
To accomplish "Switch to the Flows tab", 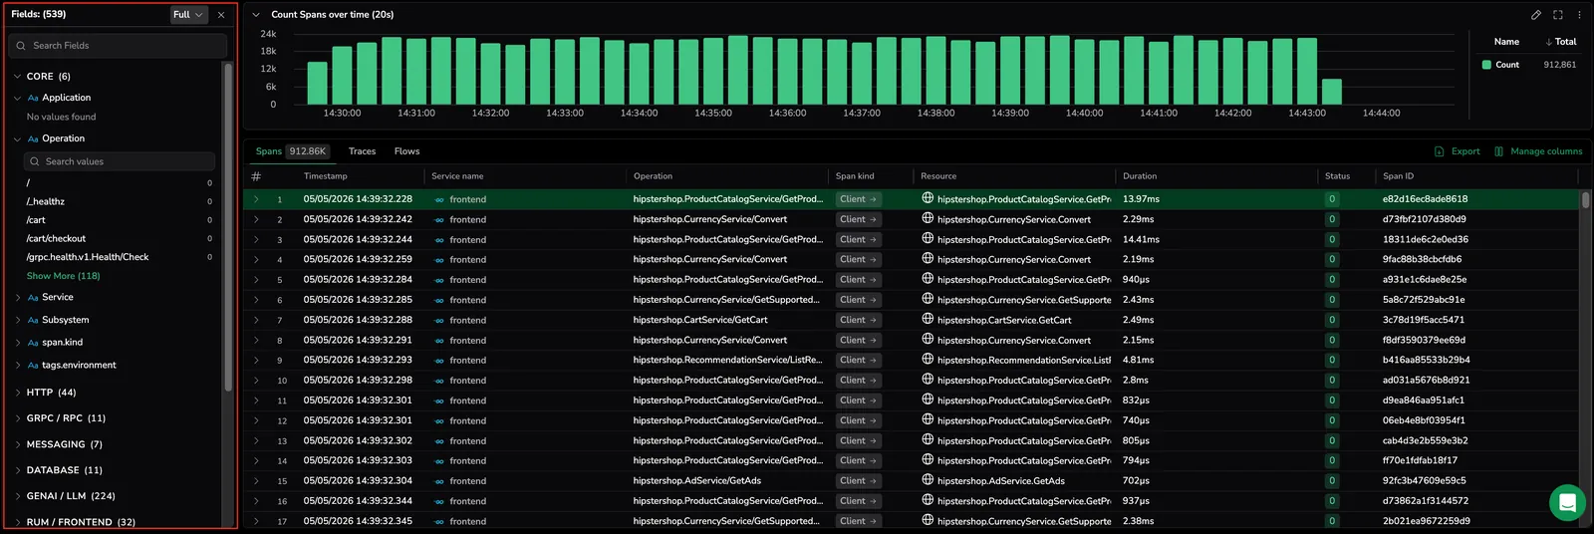I will [x=406, y=151].
